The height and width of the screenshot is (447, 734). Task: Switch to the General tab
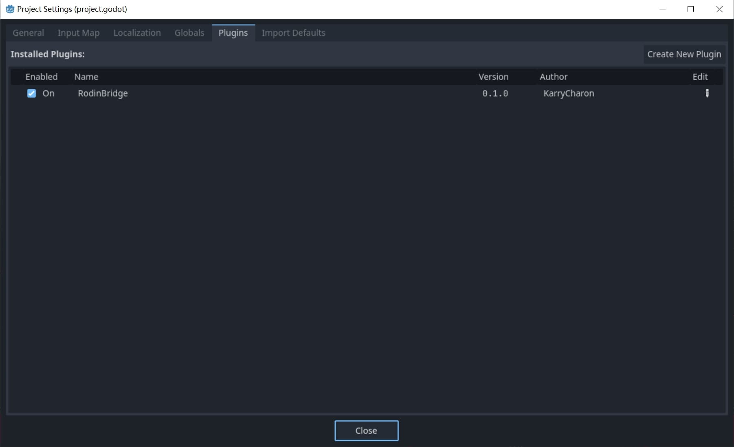click(28, 33)
